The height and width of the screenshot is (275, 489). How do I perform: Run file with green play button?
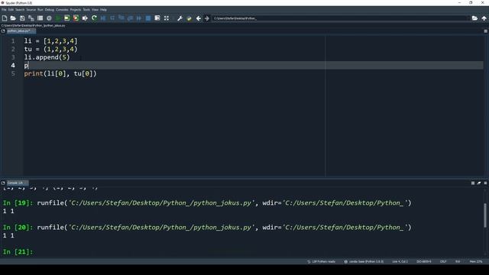click(x=58, y=18)
